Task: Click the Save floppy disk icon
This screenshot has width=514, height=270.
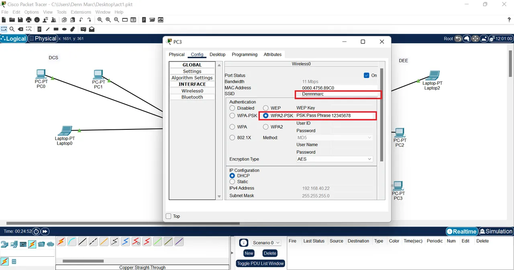Action: [x=20, y=20]
